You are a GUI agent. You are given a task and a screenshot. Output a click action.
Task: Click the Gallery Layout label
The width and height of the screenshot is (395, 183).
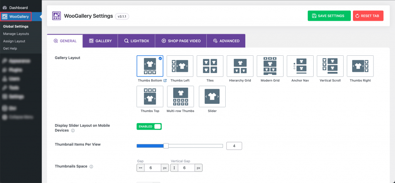68,58
